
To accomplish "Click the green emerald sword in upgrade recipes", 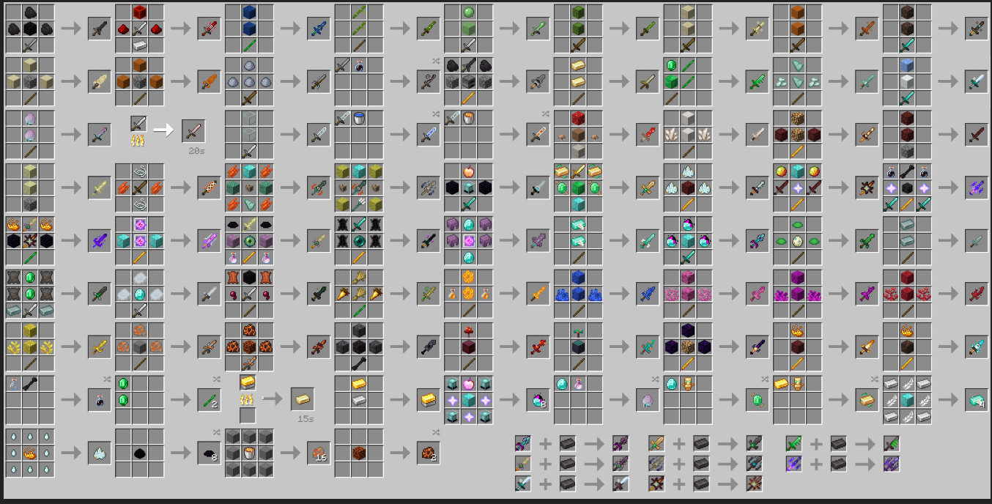I will click(x=793, y=443).
